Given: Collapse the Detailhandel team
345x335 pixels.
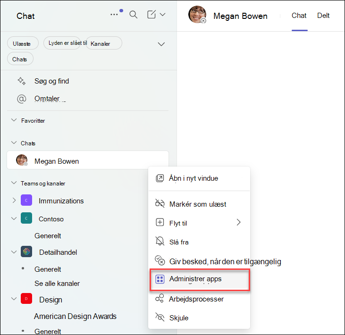Looking at the screenshot, I should (x=14, y=252).
